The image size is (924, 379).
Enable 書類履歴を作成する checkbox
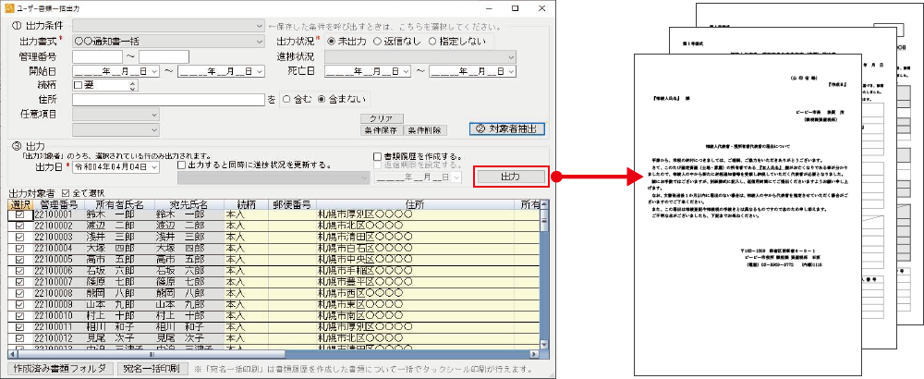377,156
